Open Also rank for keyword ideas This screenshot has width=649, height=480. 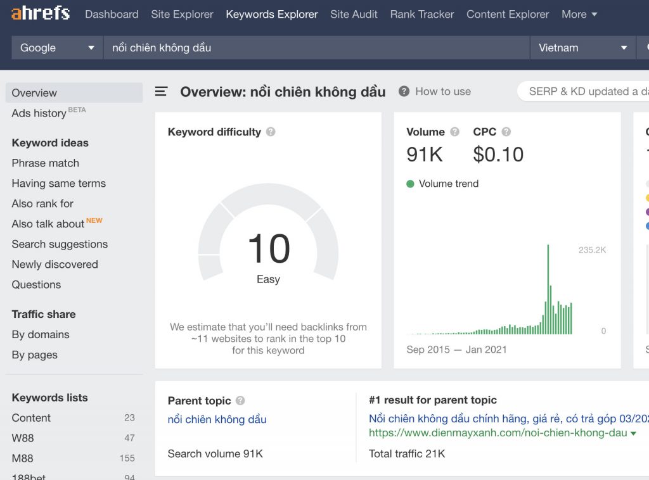42,203
